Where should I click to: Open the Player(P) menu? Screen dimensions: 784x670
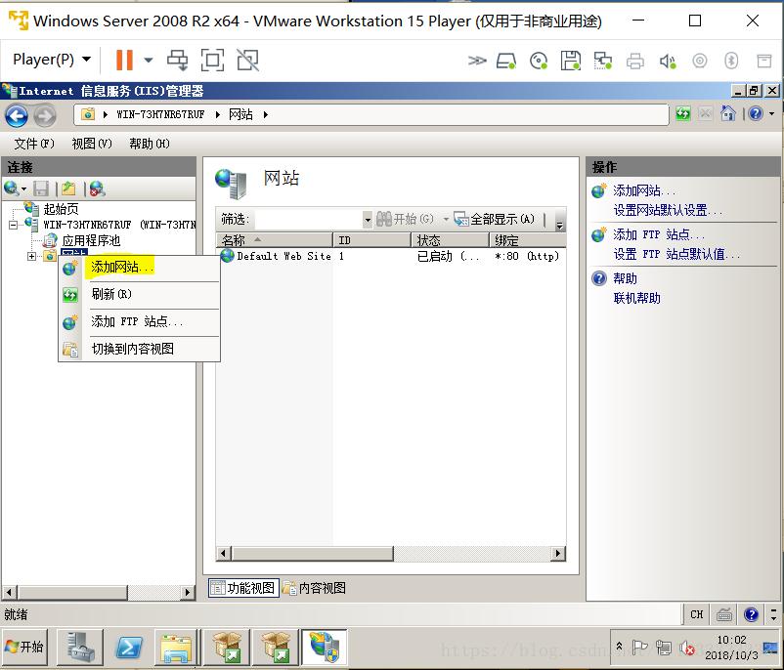click(x=52, y=60)
